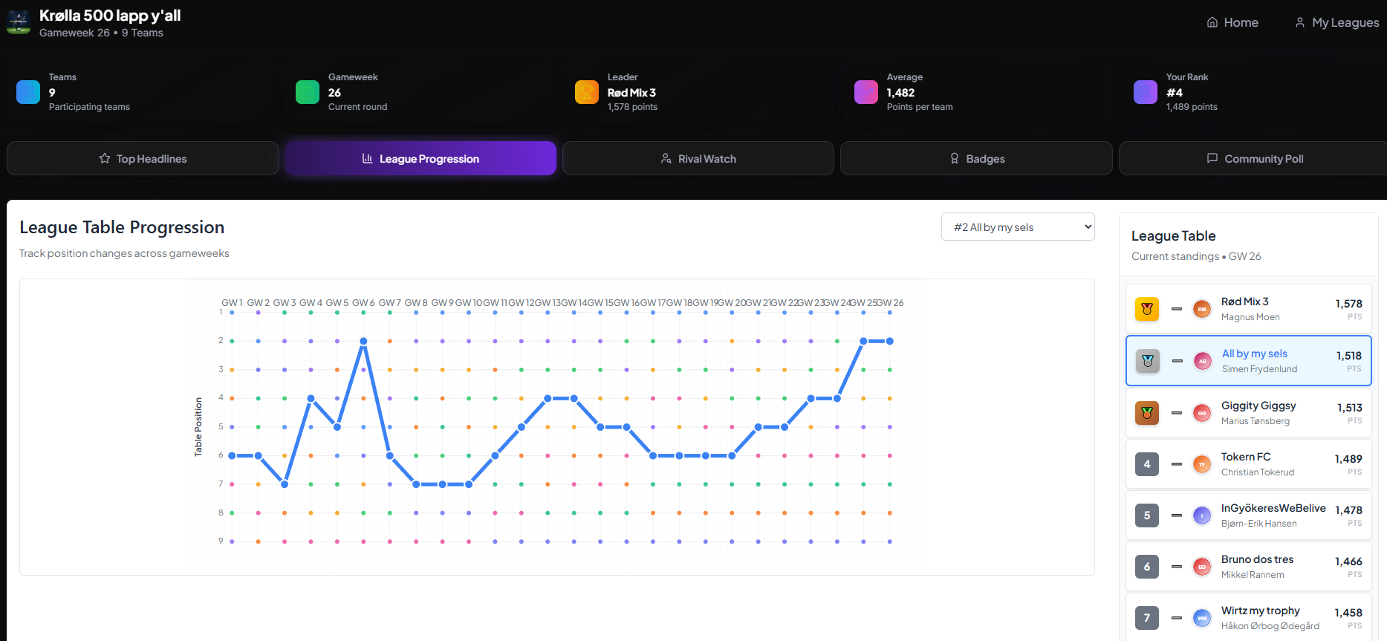Select the League Progression tab
The height and width of the screenshot is (641, 1387).
[420, 158]
